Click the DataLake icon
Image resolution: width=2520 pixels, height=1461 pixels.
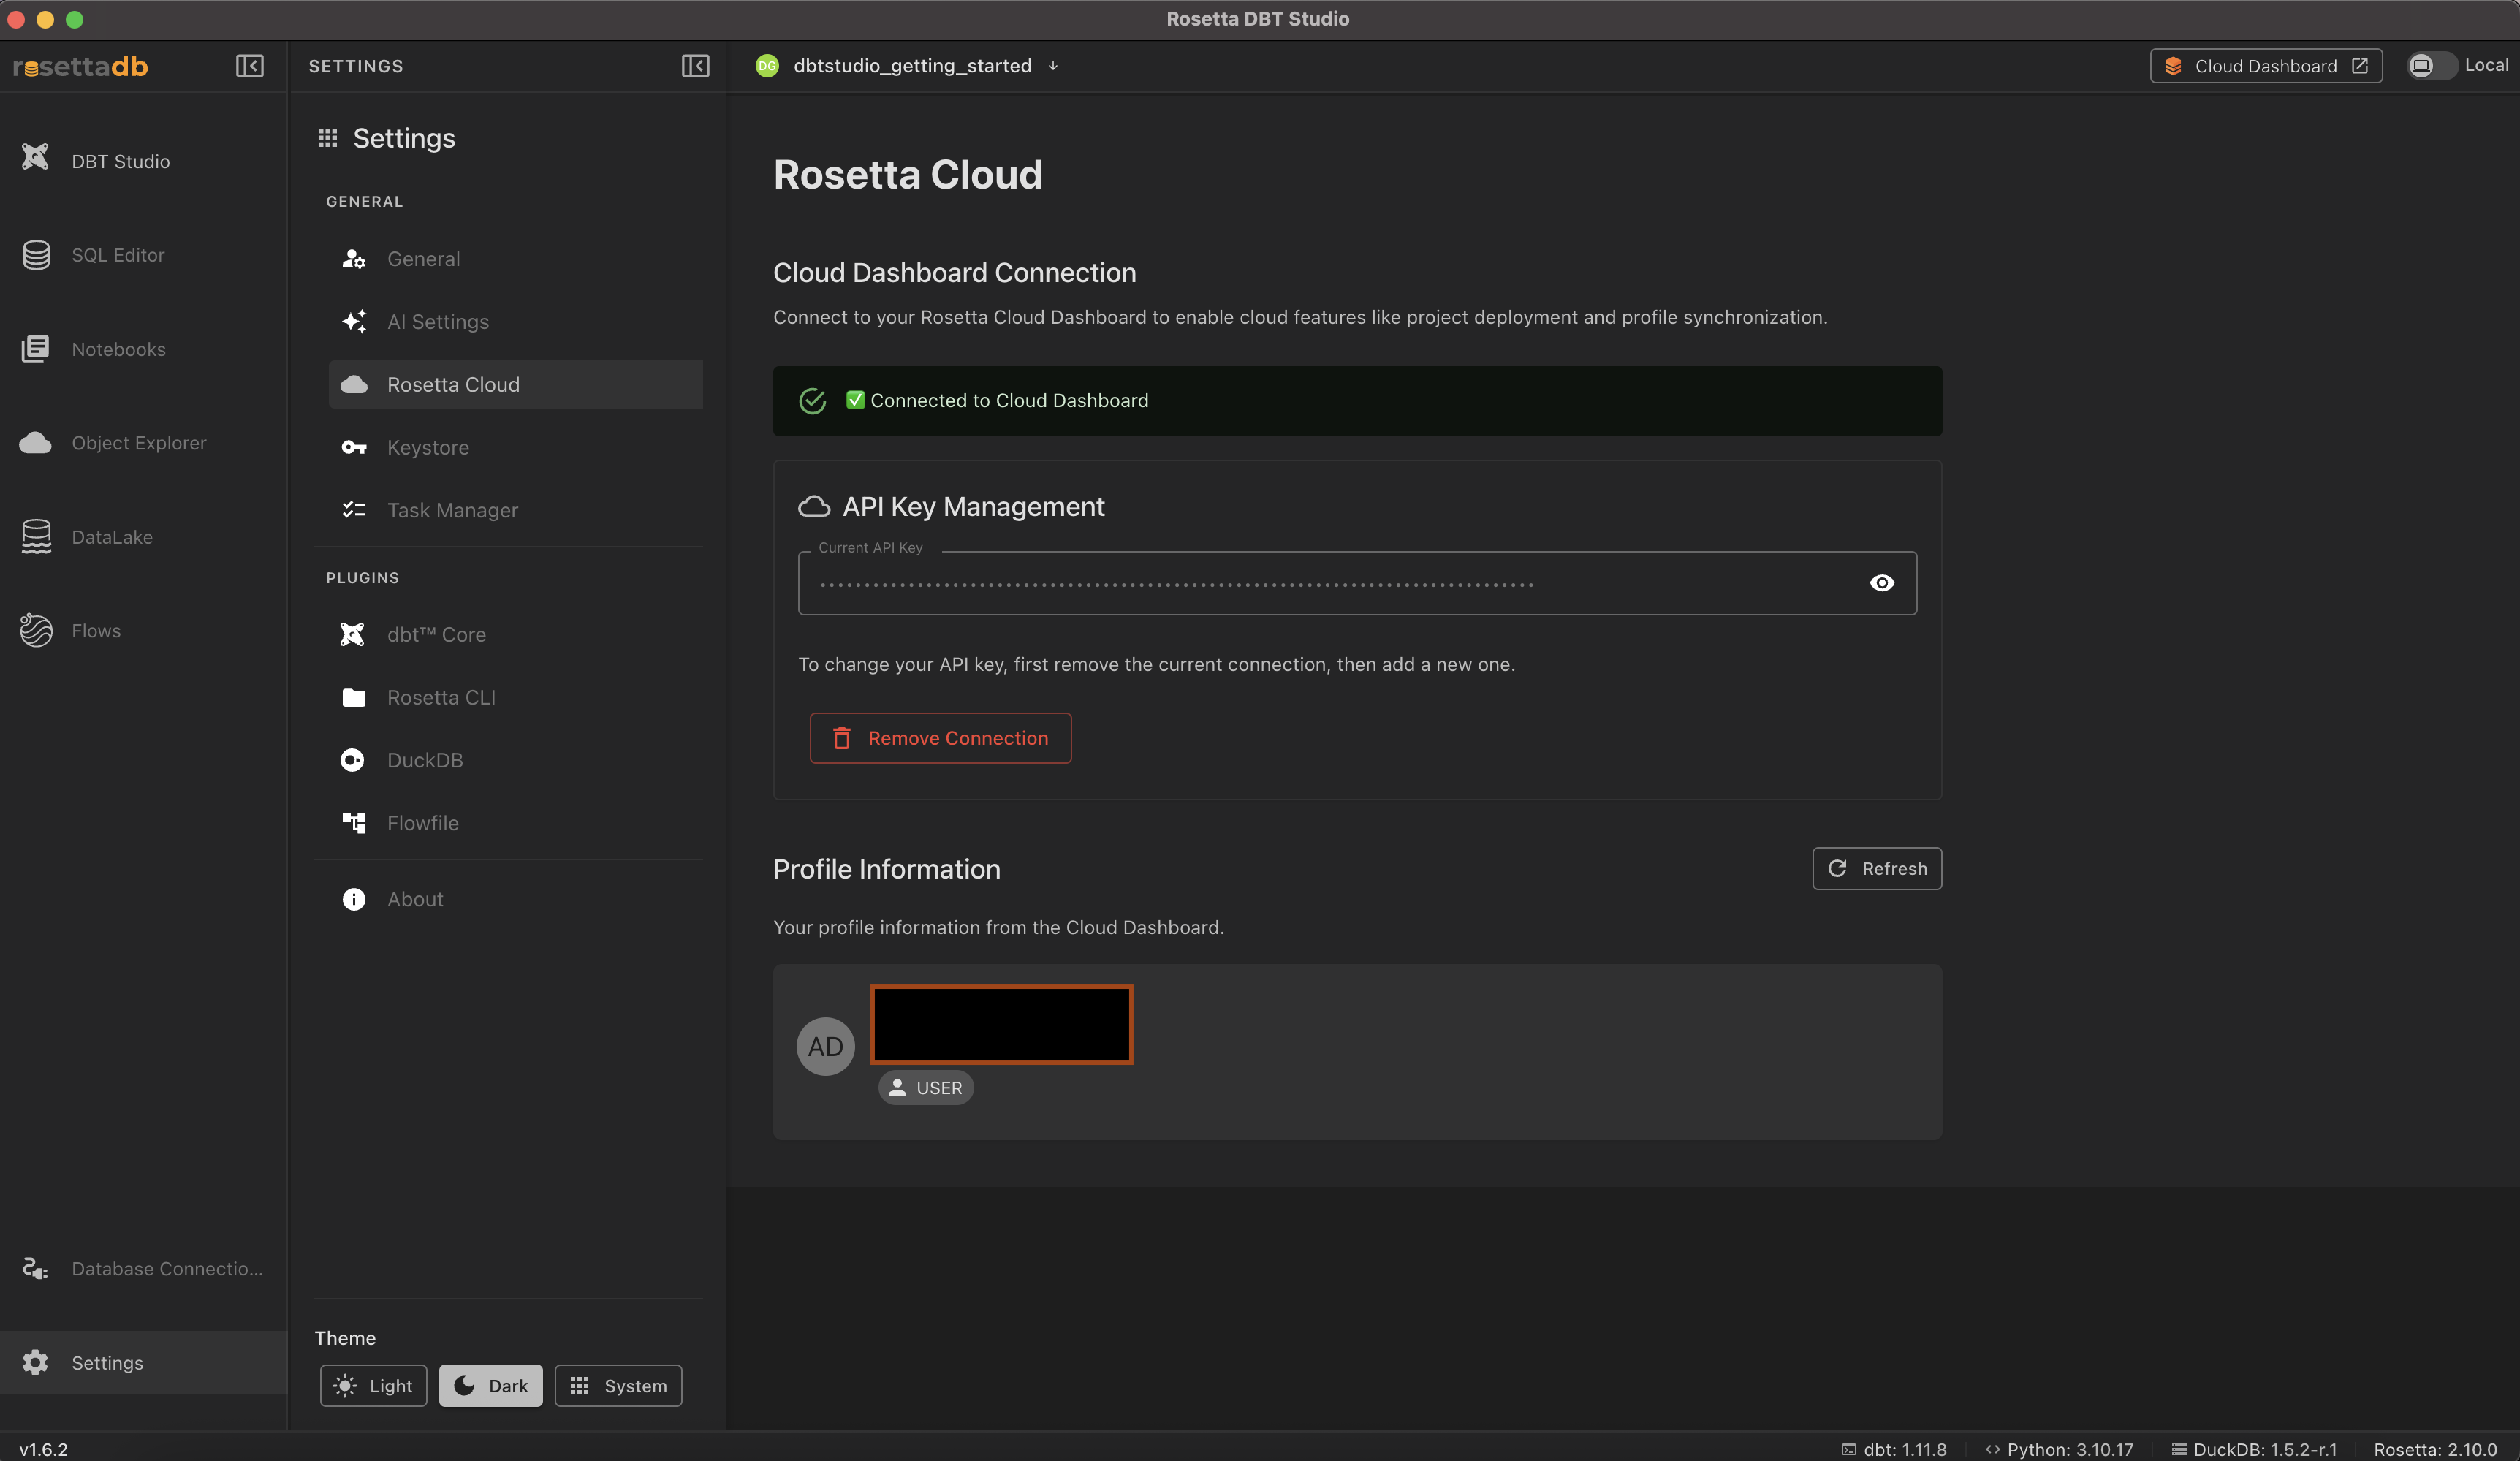click(36, 537)
